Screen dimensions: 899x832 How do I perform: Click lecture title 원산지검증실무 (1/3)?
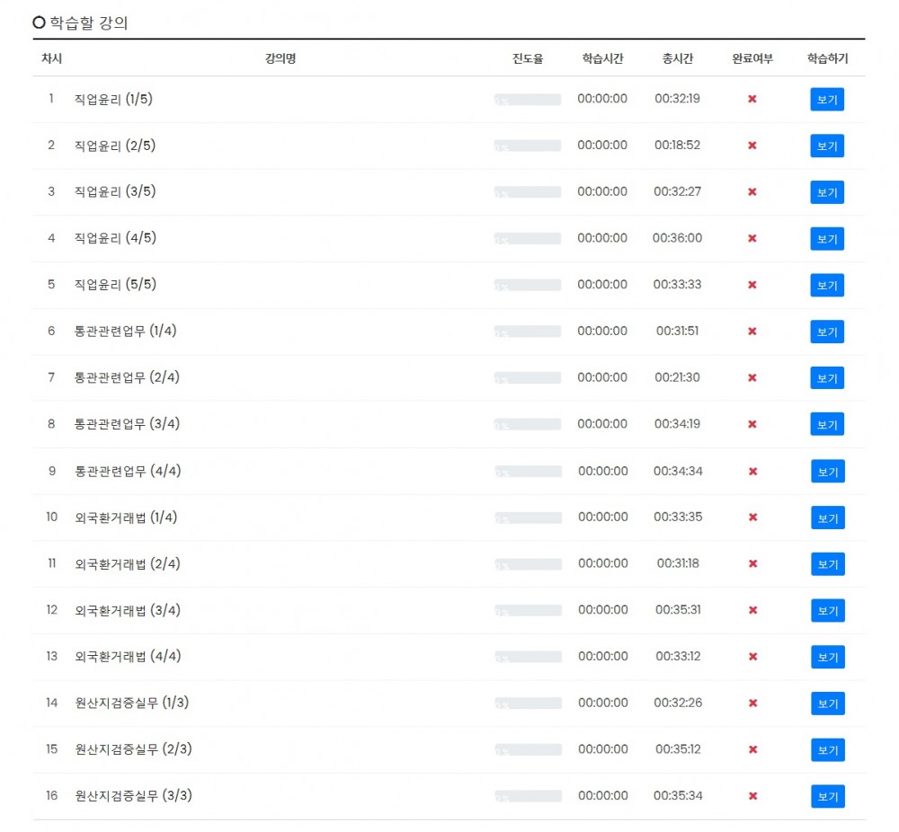tap(132, 704)
